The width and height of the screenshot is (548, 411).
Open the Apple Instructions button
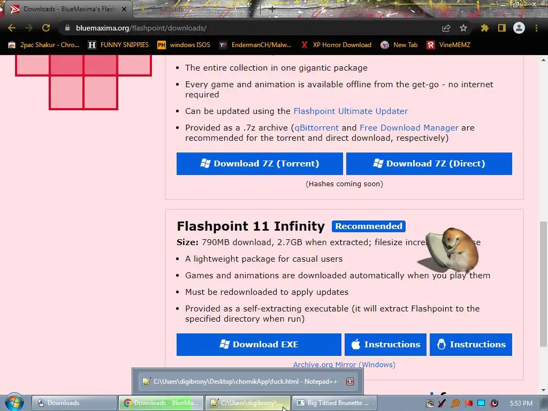point(385,345)
